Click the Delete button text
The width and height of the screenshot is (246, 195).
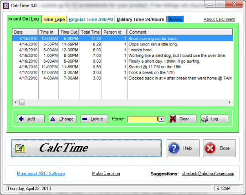click(97, 119)
